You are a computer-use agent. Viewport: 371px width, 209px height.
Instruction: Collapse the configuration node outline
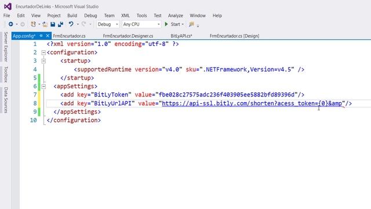click(x=43, y=53)
